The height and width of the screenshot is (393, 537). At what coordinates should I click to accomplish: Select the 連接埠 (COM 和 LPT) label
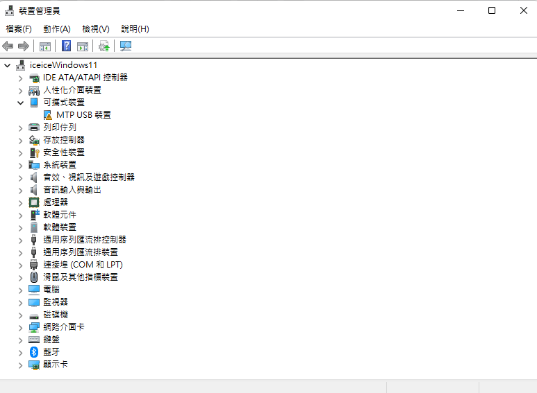click(x=83, y=265)
